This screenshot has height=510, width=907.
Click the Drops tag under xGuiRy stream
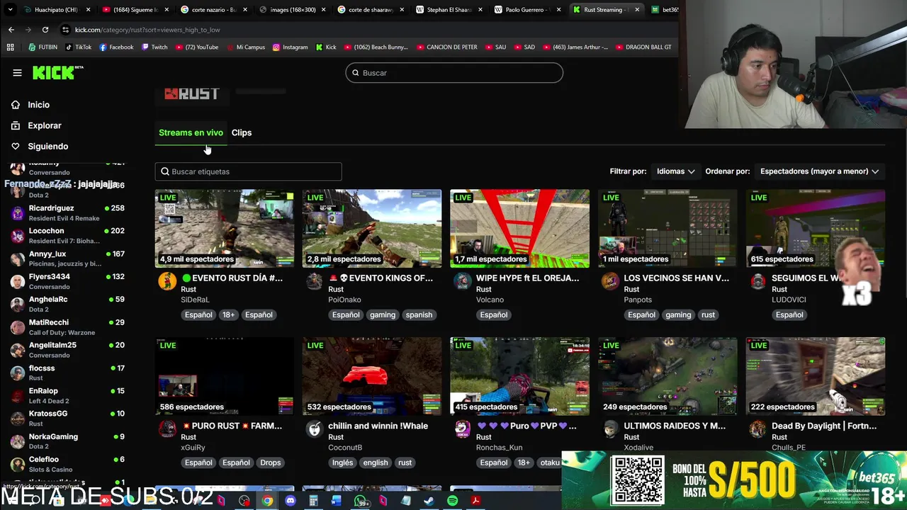tap(270, 463)
